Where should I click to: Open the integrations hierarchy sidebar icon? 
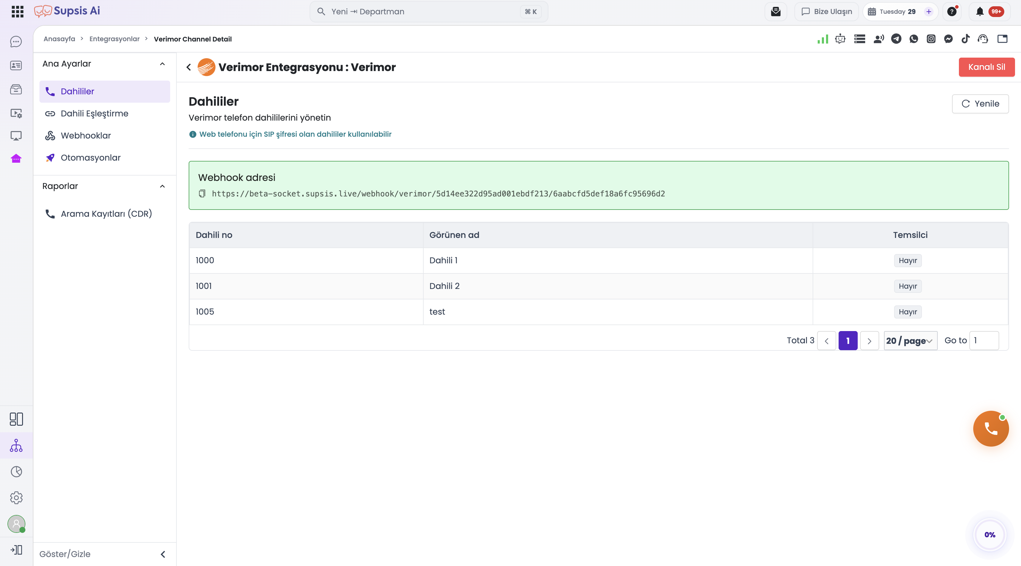pos(16,445)
